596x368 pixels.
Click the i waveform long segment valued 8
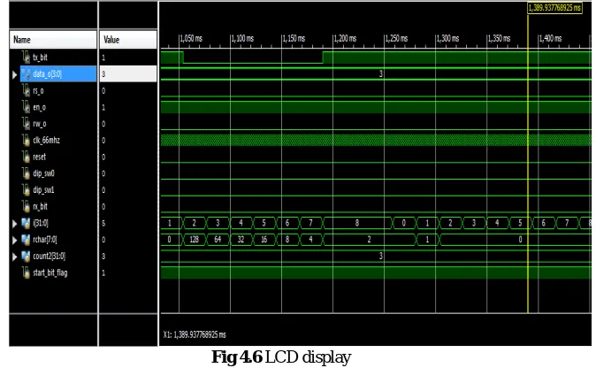357,223
